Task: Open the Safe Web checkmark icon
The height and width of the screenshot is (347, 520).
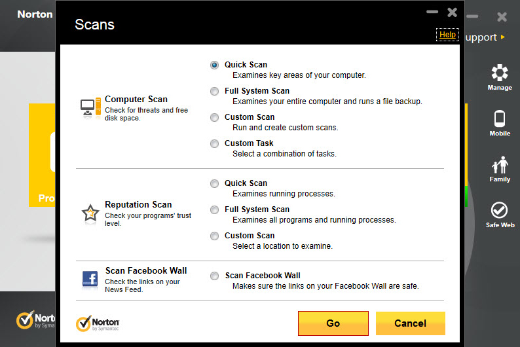Action: pos(499,210)
